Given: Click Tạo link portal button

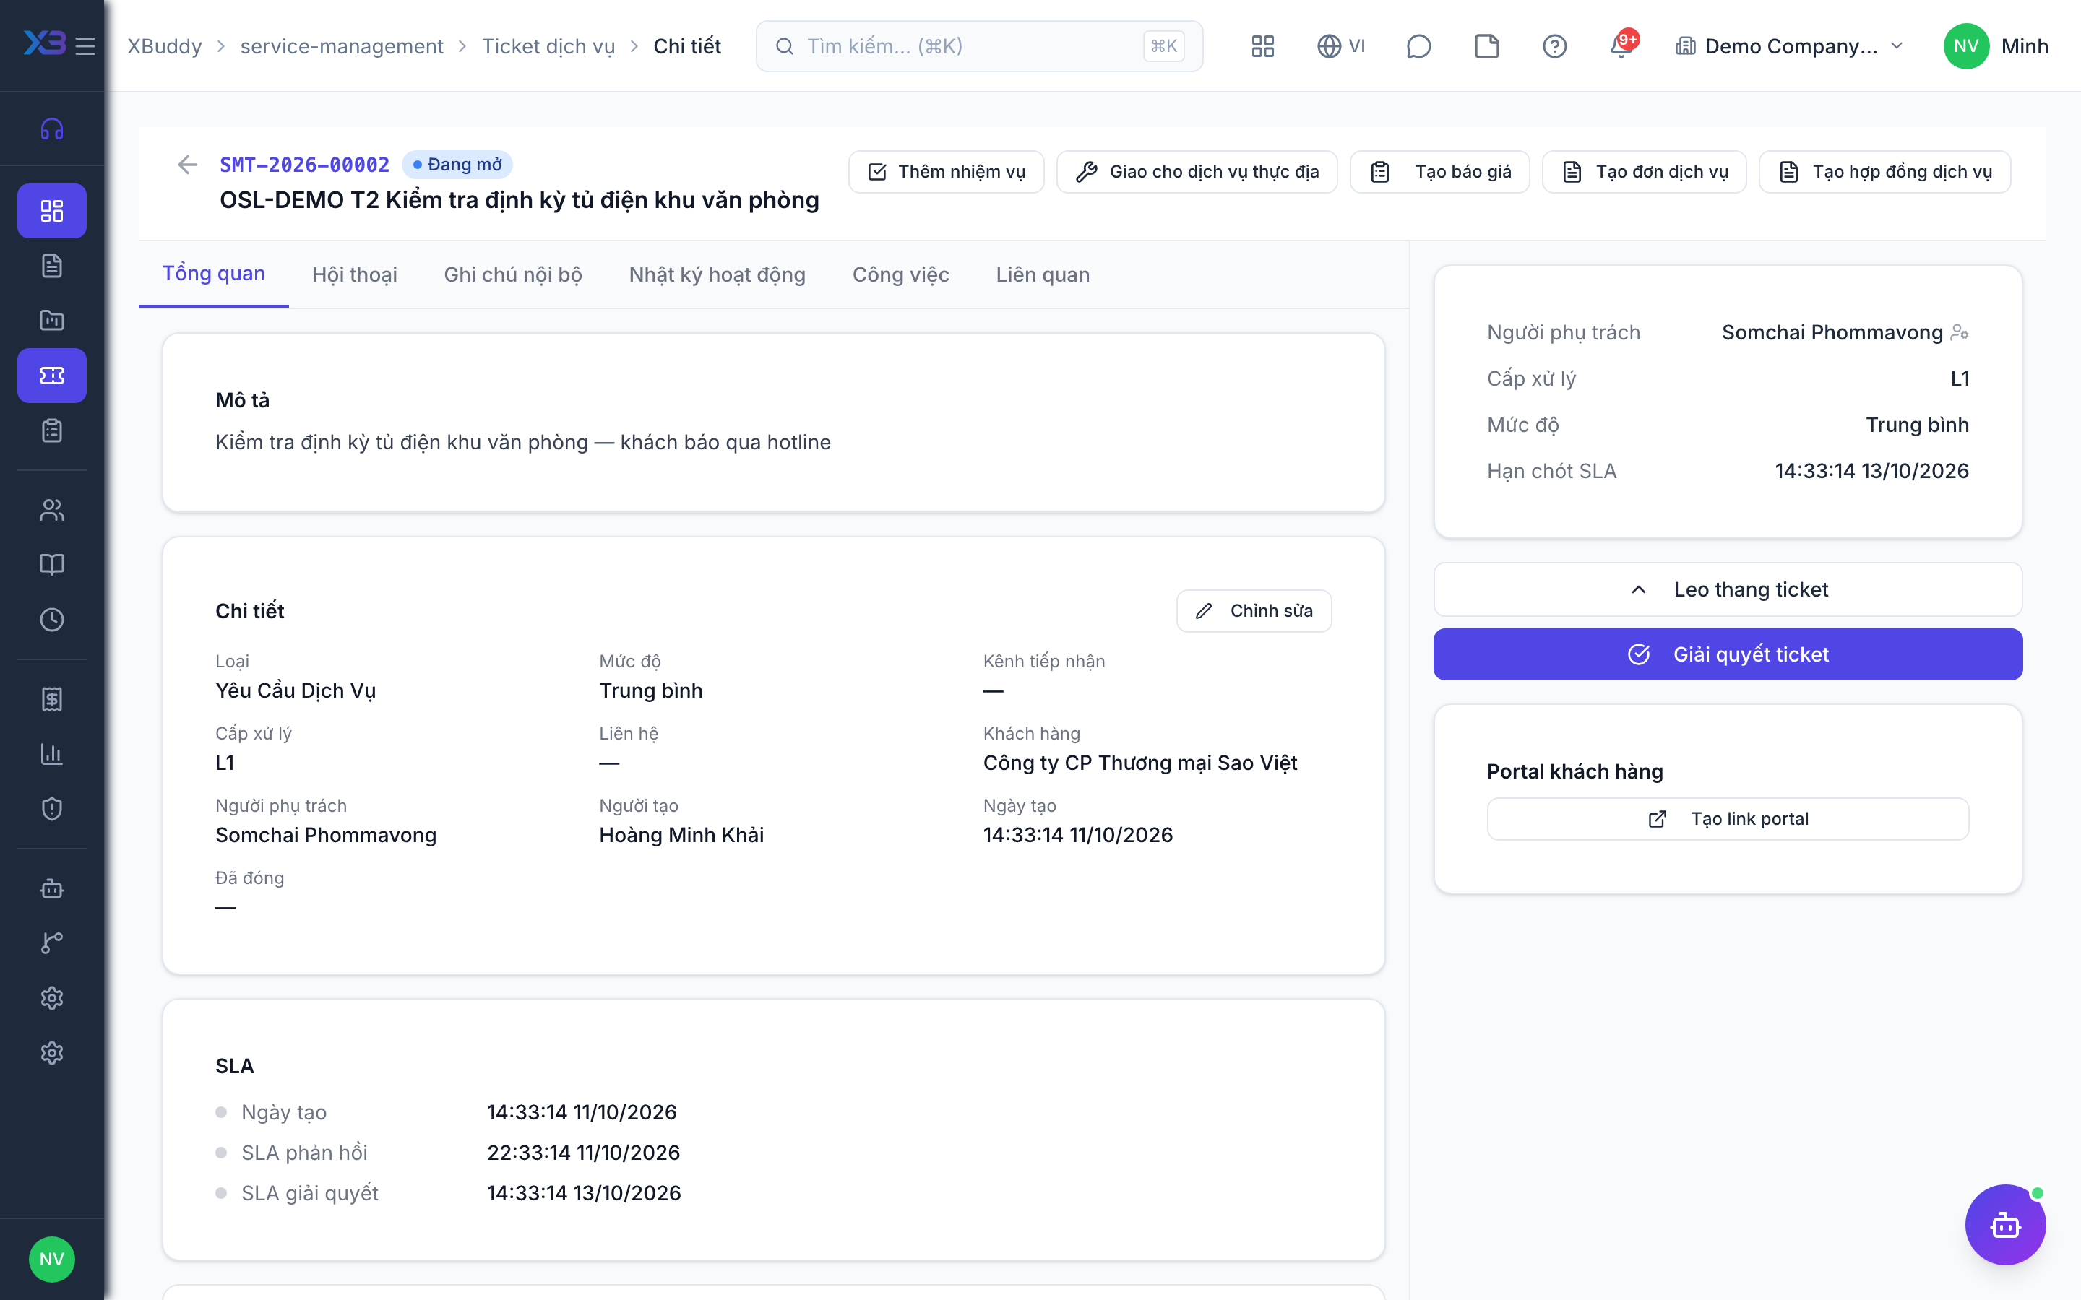Looking at the screenshot, I should pyautogui.click(x=1728, y=818).
